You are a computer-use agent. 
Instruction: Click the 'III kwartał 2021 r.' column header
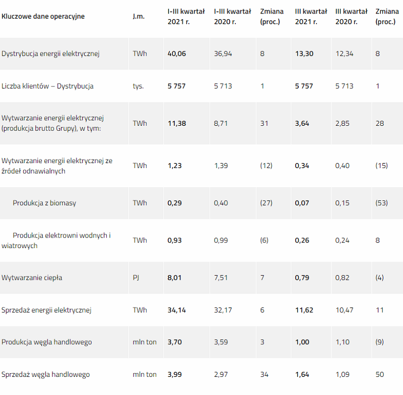pos(311,17)
